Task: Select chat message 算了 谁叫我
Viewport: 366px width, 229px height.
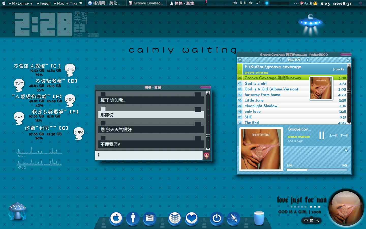Action: [151, 100]
